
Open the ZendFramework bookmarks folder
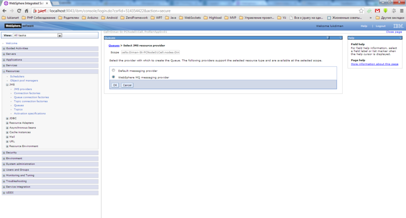point(134,18)
